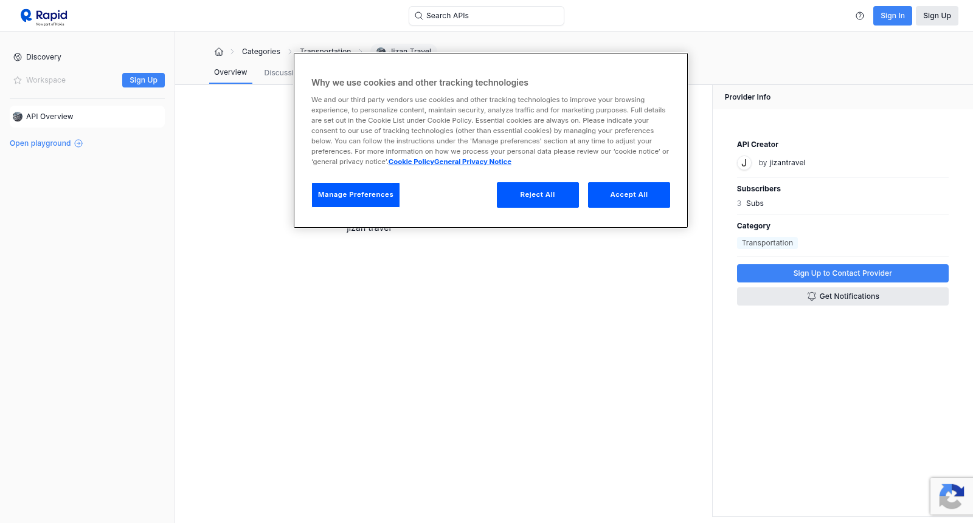Click the cookie dialog heading text
Viewport: 973px width, 523px height.
(x=420, y=83)
